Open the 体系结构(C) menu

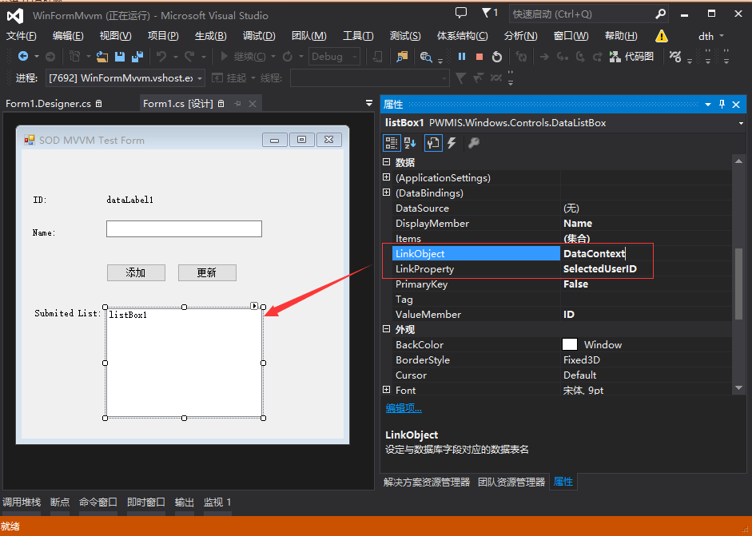point(463,36)
